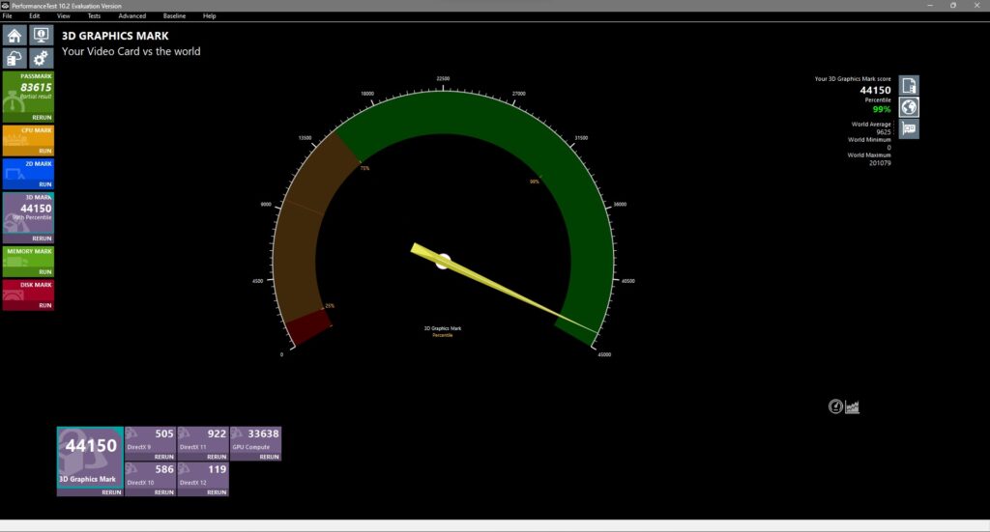Viewport: 990px width, 532px height.
Task: Click the Home icon in the sidebar
Action: [x=15, y=36]
